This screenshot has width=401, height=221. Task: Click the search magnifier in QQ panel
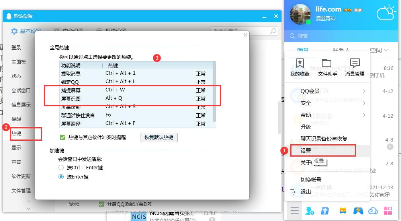coord(292,36)
